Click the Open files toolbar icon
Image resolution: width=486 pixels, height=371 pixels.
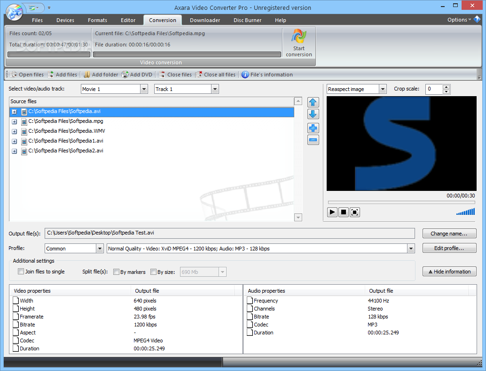14,75
